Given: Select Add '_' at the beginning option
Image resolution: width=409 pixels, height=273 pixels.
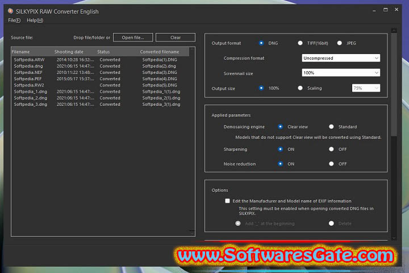Looking at the screenshot, I should point(238,224).
